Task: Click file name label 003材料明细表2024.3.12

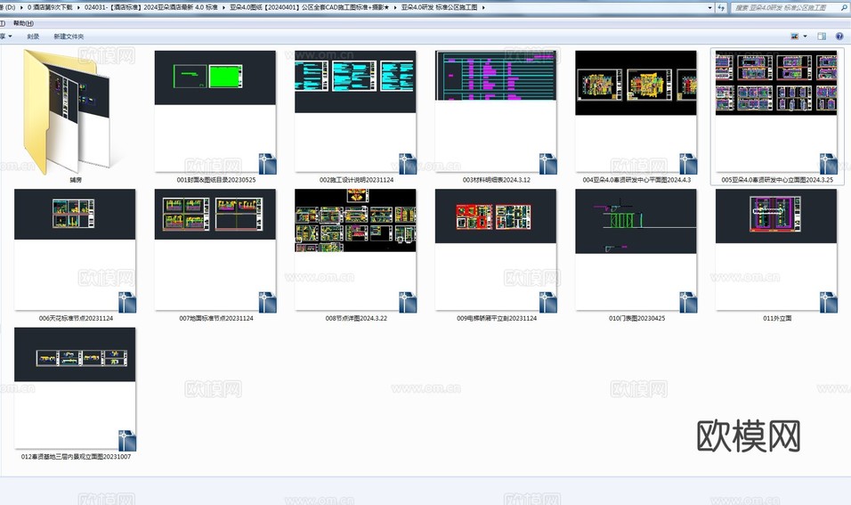Action: [x=496, y=180]
